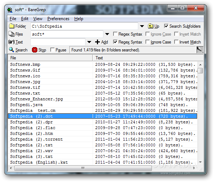214x182 pixels.
Task: Open the View menu
Action: [38, 19]
